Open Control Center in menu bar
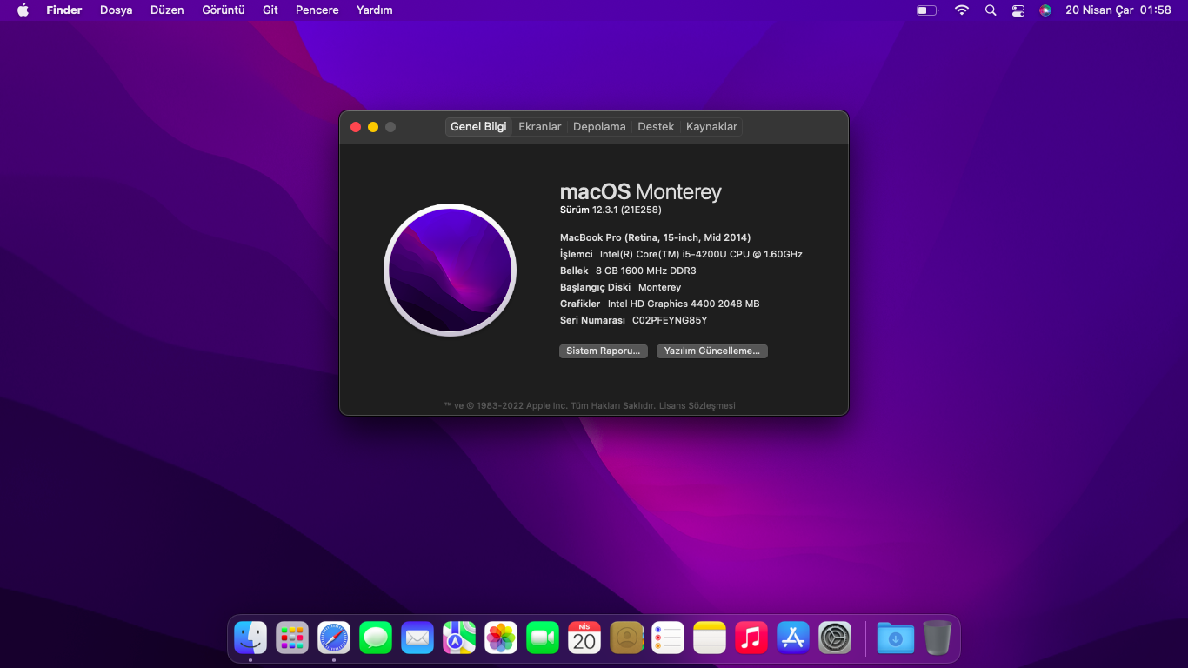The width and height of the screenshot is (1188, 668). point(1018,10)
